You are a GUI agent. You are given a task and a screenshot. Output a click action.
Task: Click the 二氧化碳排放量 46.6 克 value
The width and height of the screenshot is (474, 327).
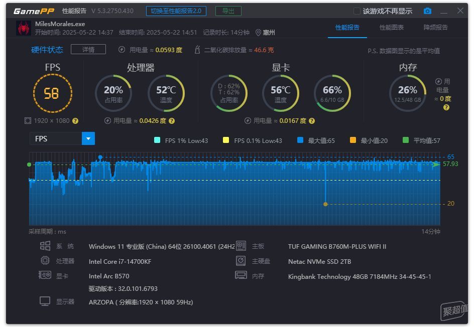click(x=264, y=50)
